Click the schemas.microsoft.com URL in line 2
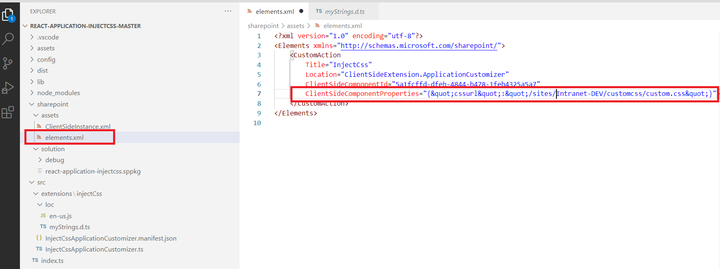Image resolution: width=720 pixels, height=269 pixels. 419,46
